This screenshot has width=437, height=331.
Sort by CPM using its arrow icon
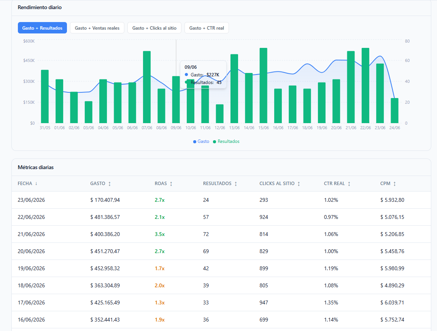[395, 184]
